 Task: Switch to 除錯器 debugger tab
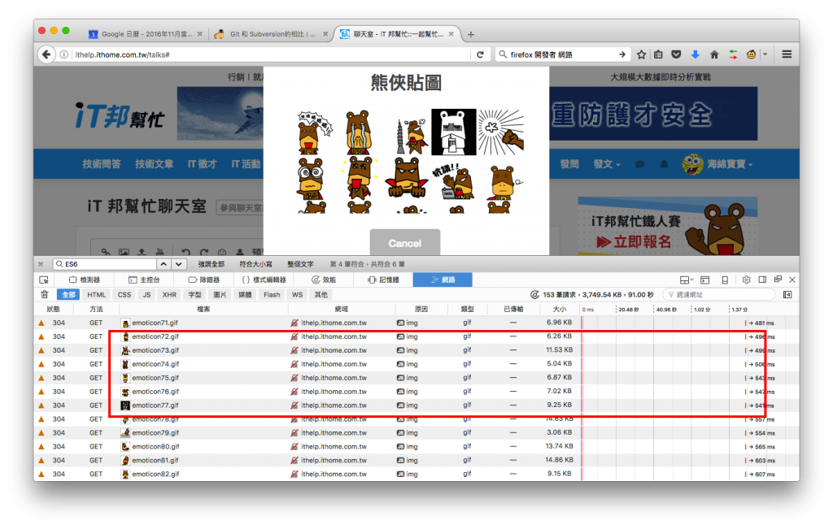(204, 280)
